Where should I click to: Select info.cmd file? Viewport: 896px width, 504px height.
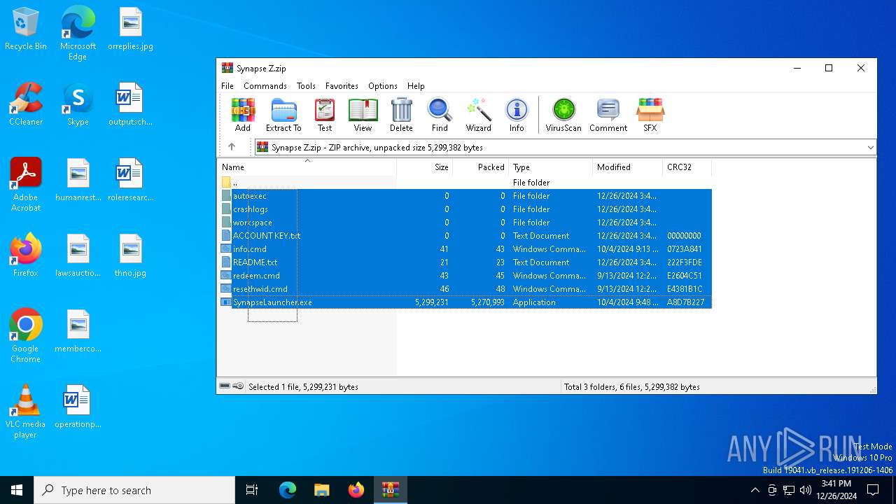point(465,249)
